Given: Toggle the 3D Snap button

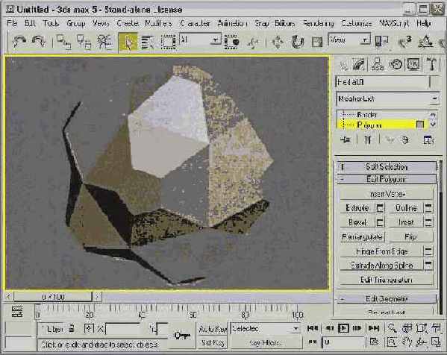Looking at the screenshot, I should (405, 42).
